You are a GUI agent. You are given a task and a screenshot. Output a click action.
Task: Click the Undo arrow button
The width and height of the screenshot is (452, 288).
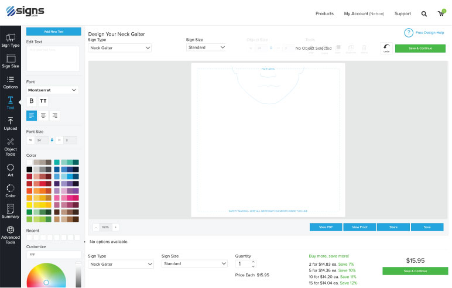[386, 49]
